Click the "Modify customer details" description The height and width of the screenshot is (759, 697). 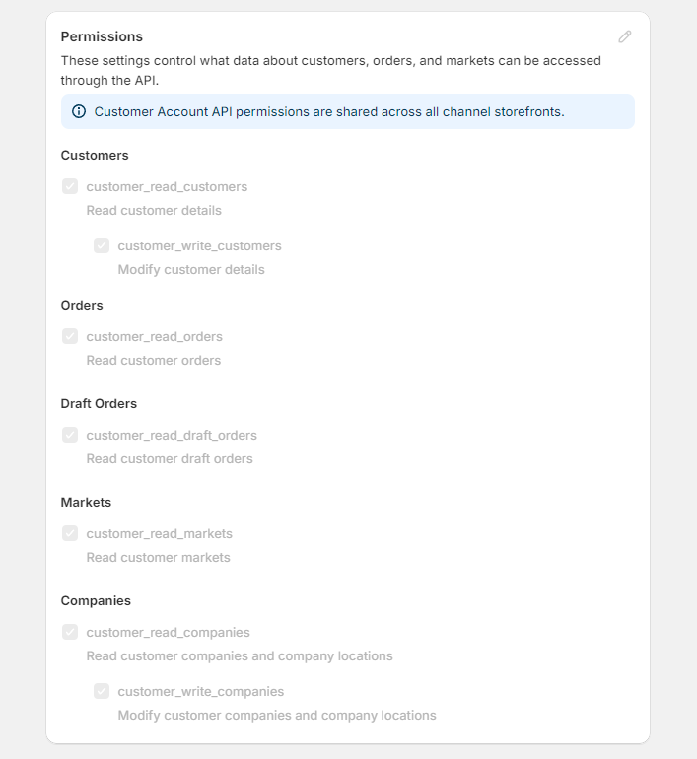point(191,269)
